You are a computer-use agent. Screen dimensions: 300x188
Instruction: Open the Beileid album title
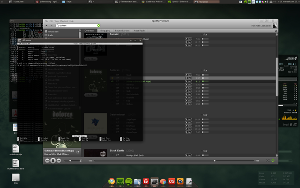point(114,34)
